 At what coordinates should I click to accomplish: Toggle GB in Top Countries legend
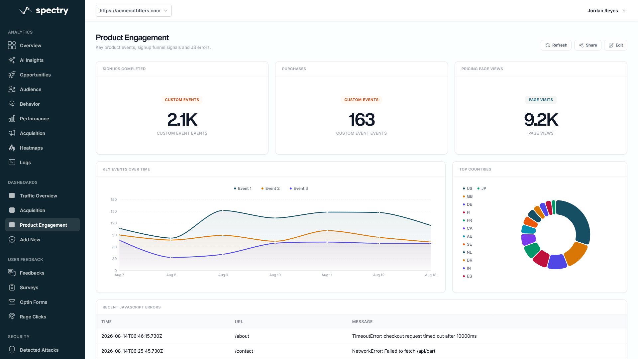(468, 196)
